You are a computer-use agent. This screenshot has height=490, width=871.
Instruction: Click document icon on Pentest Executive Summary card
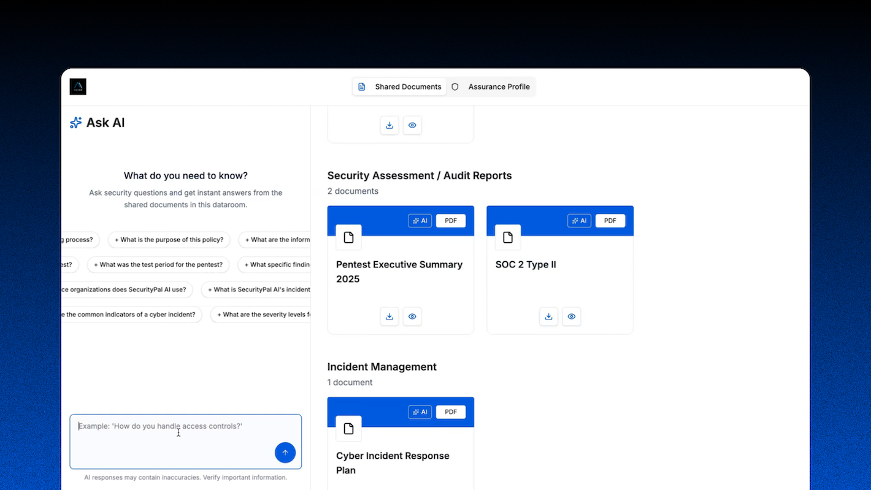pos(349,237)
